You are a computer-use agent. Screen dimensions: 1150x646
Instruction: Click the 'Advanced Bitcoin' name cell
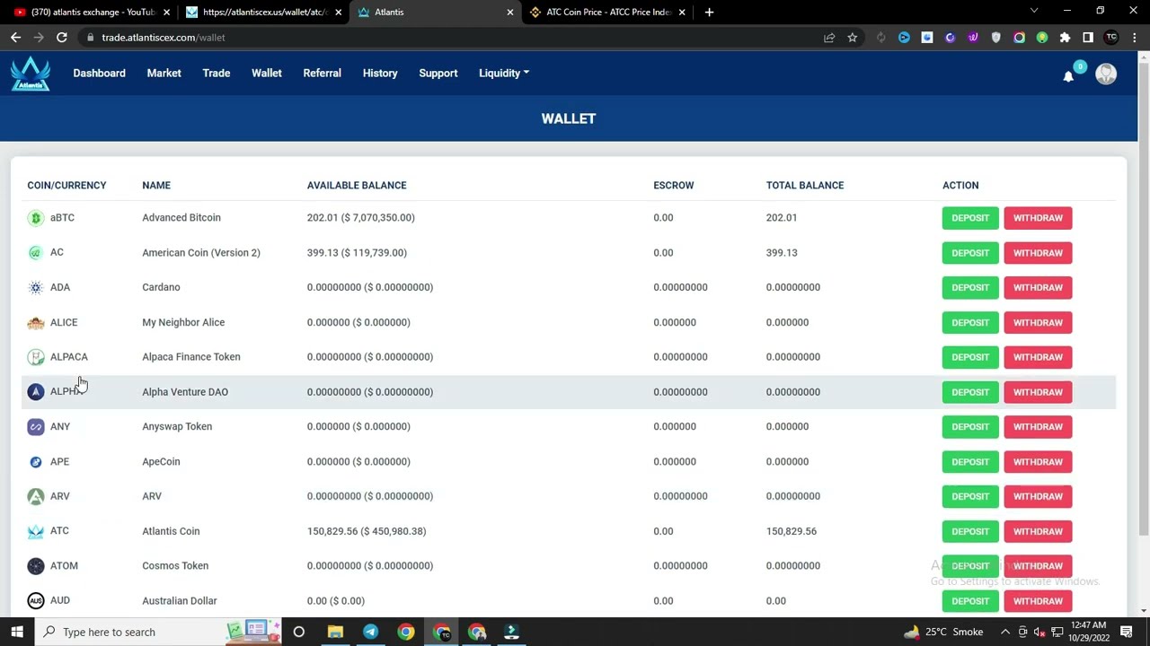[x=181, y=218]
